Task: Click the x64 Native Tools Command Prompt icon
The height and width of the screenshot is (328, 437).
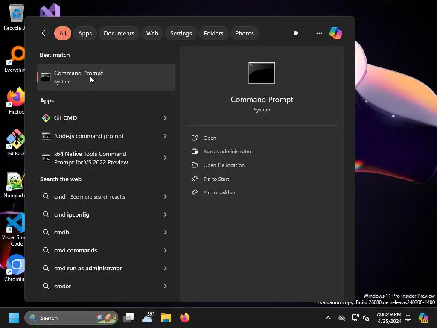Action: click(46, 158)
